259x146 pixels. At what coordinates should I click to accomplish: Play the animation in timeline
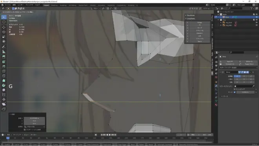pyautogui.click(x=109, y=135)
